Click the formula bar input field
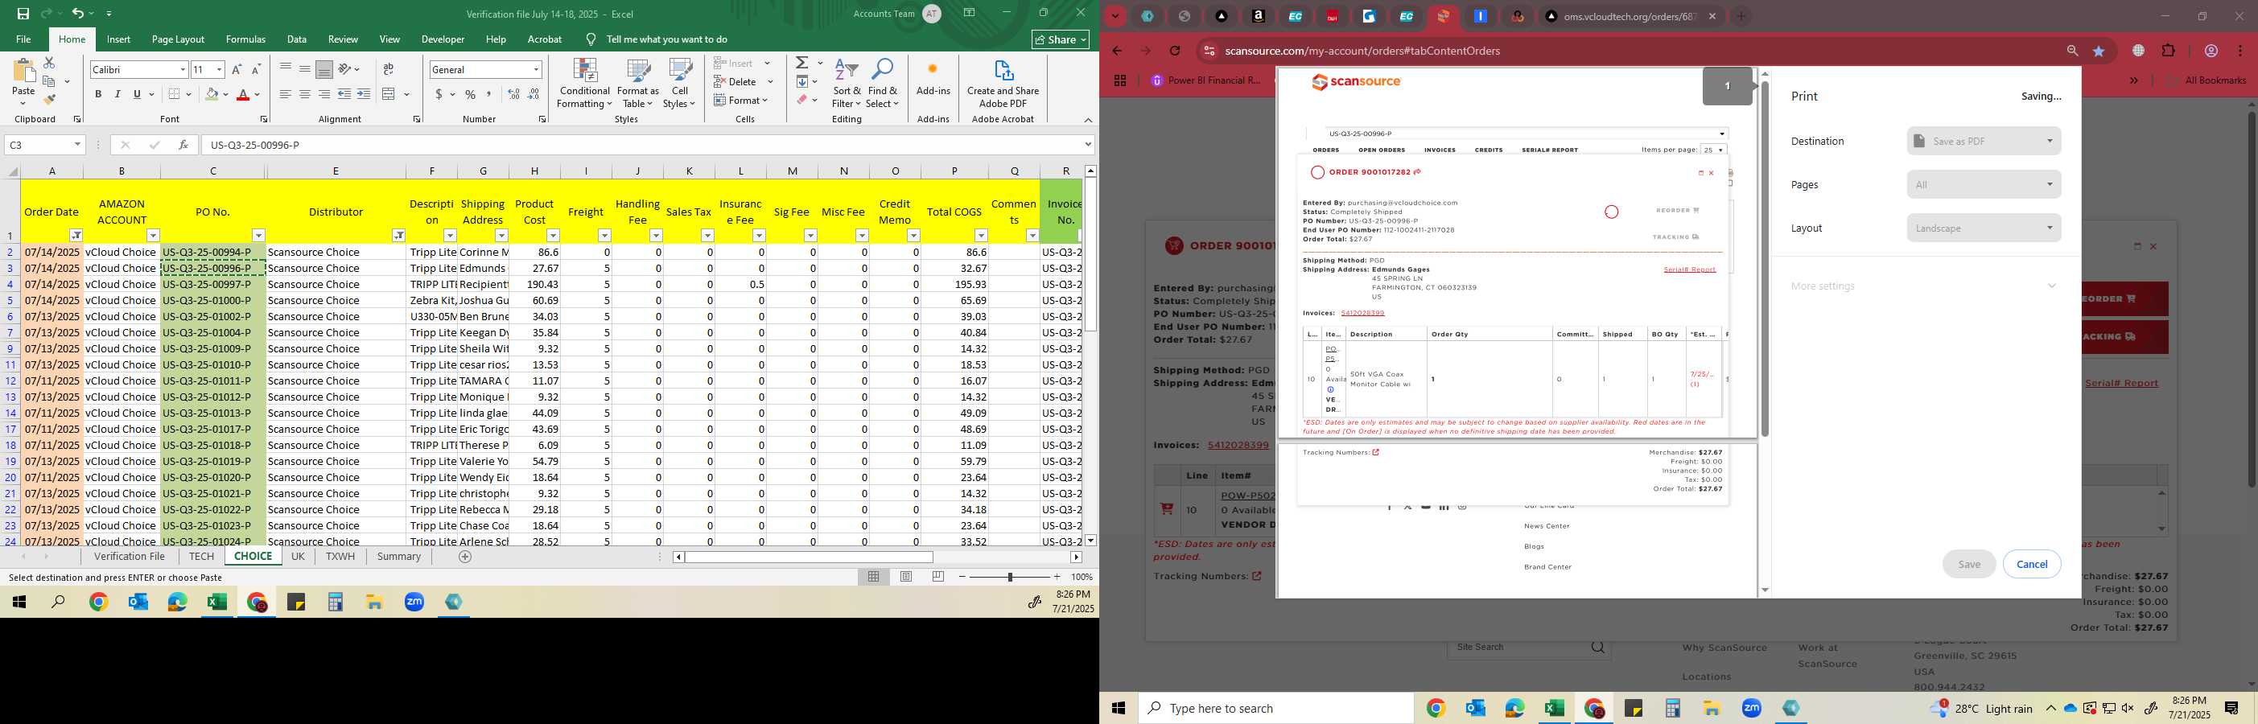 [x=642, y=145]
